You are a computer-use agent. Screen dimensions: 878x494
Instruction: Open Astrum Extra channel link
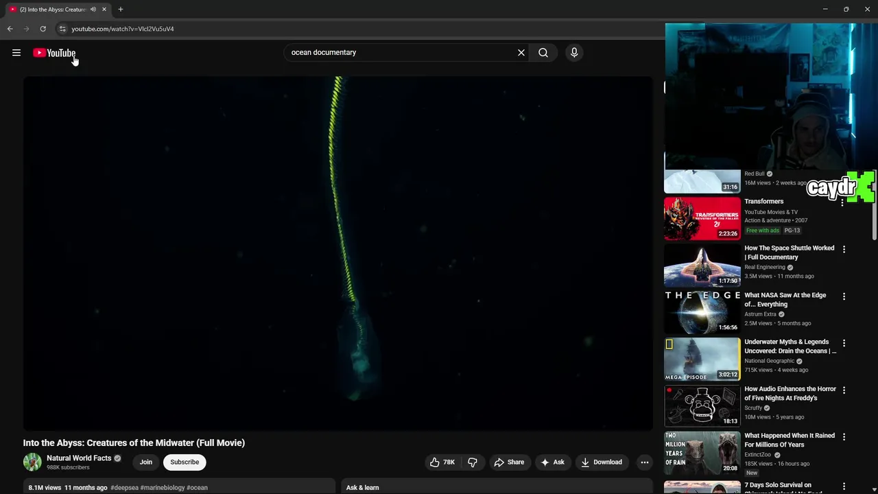760,314
